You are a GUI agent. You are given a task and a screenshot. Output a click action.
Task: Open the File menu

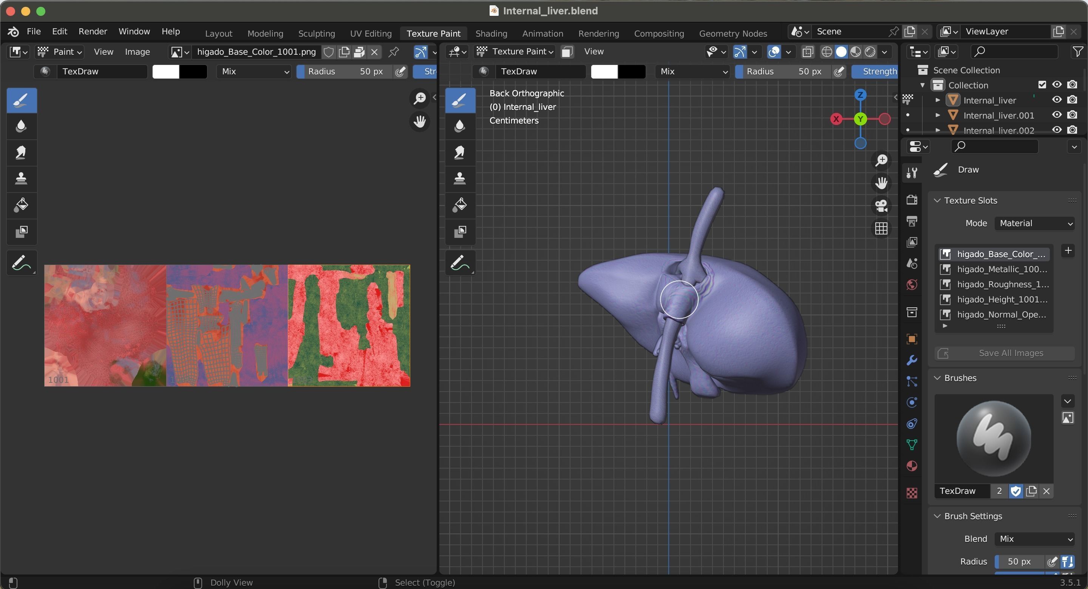pyautogui.click(x=33, y=32)
